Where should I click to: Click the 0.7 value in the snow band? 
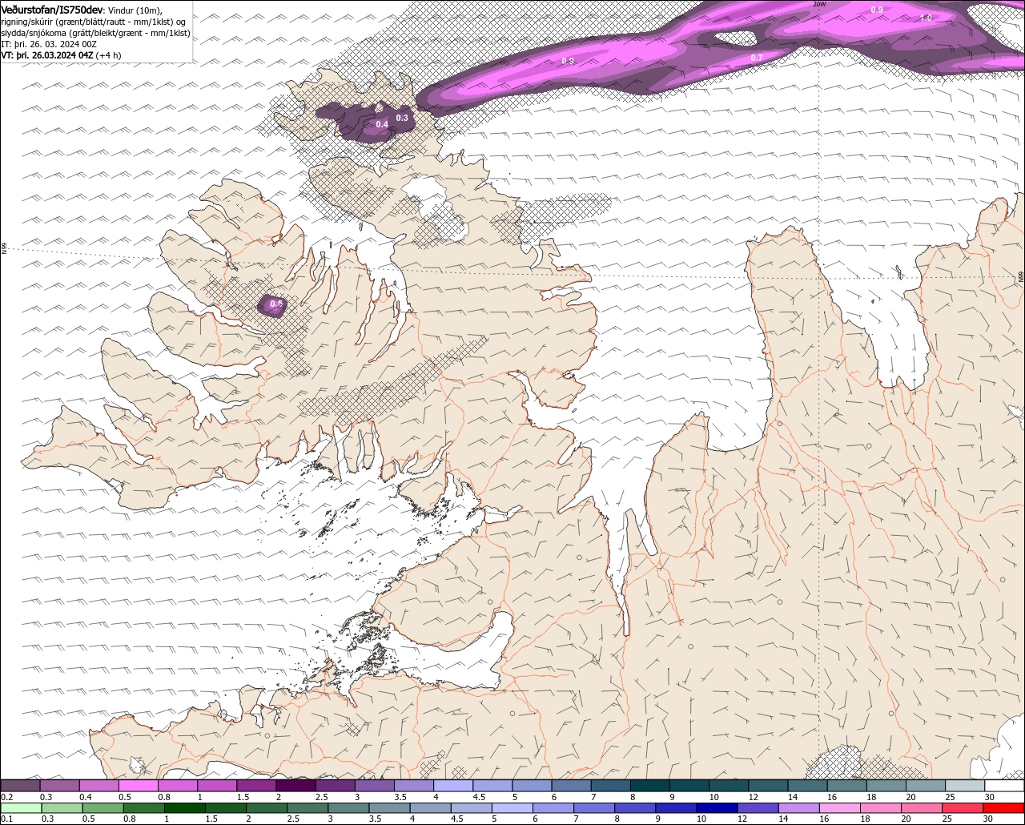[757, 58]
